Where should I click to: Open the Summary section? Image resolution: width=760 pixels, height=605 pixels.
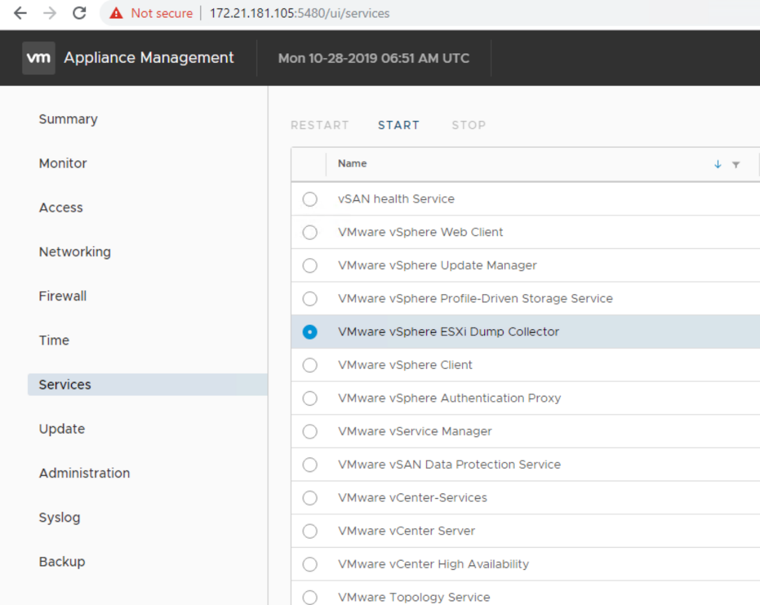coord(68,119)
